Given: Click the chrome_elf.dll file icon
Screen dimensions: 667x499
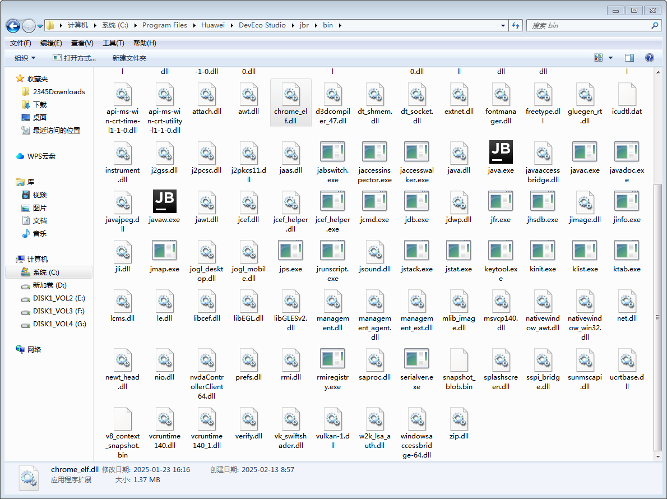Looking at the screenshot, I should [x=291, y=95].
